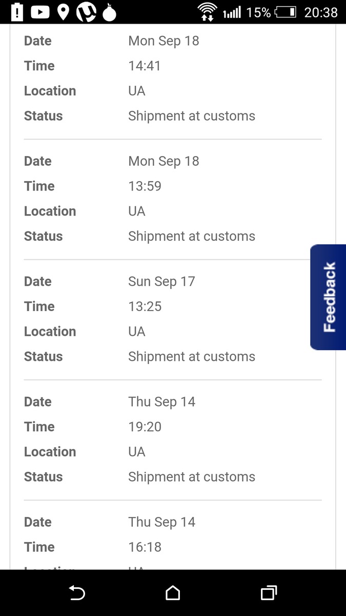
Task: Select the 13:59 time entry
Action: (x=145, y=186)
